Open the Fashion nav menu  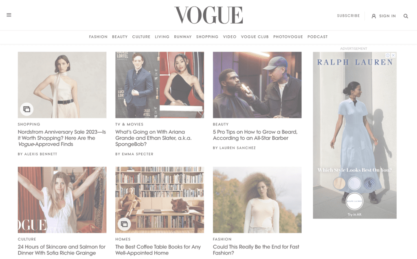click(x=98, y=37)
